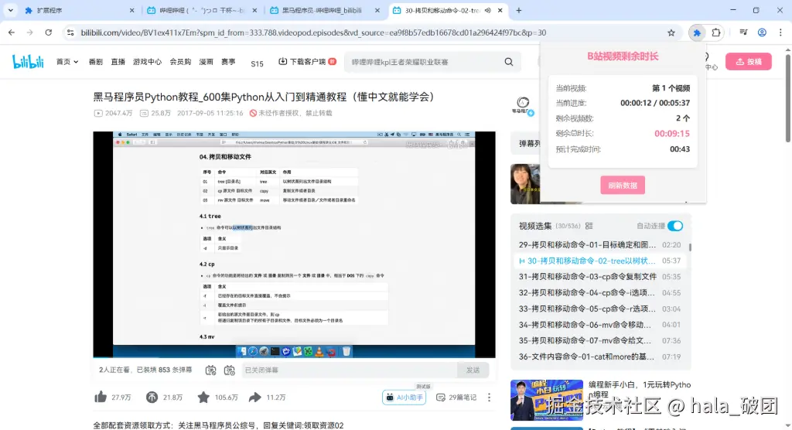Image resolution: width=792 pixels, height=430 pixels.
Task: Open the extension puzzle icon in toolbar
Action: coord(715,32)
